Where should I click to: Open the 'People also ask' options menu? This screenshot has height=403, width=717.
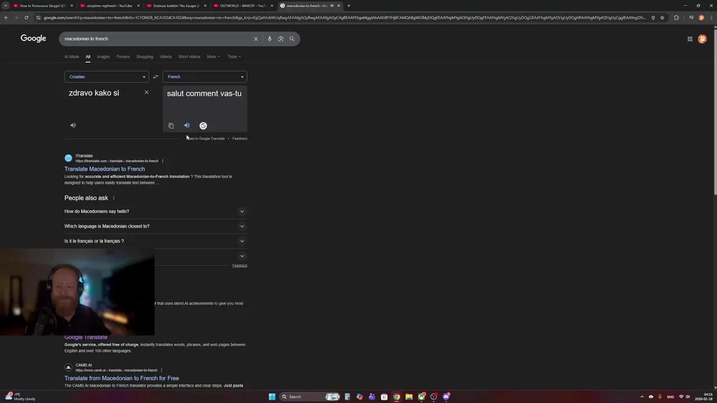point(114,198)
